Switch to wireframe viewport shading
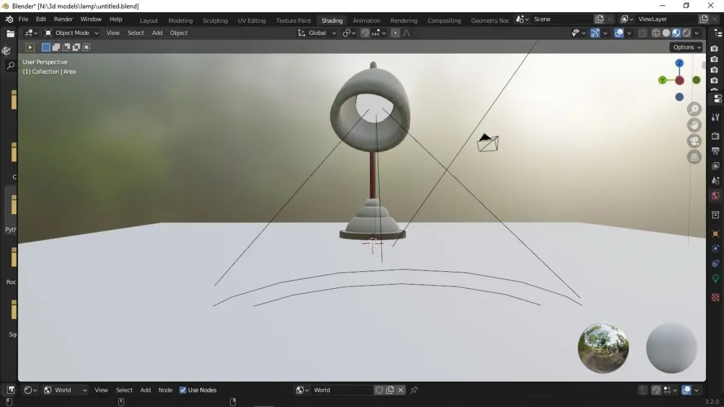 [656, 33]
